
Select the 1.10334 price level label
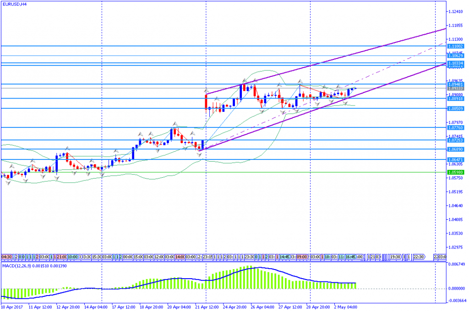[456, 63]
